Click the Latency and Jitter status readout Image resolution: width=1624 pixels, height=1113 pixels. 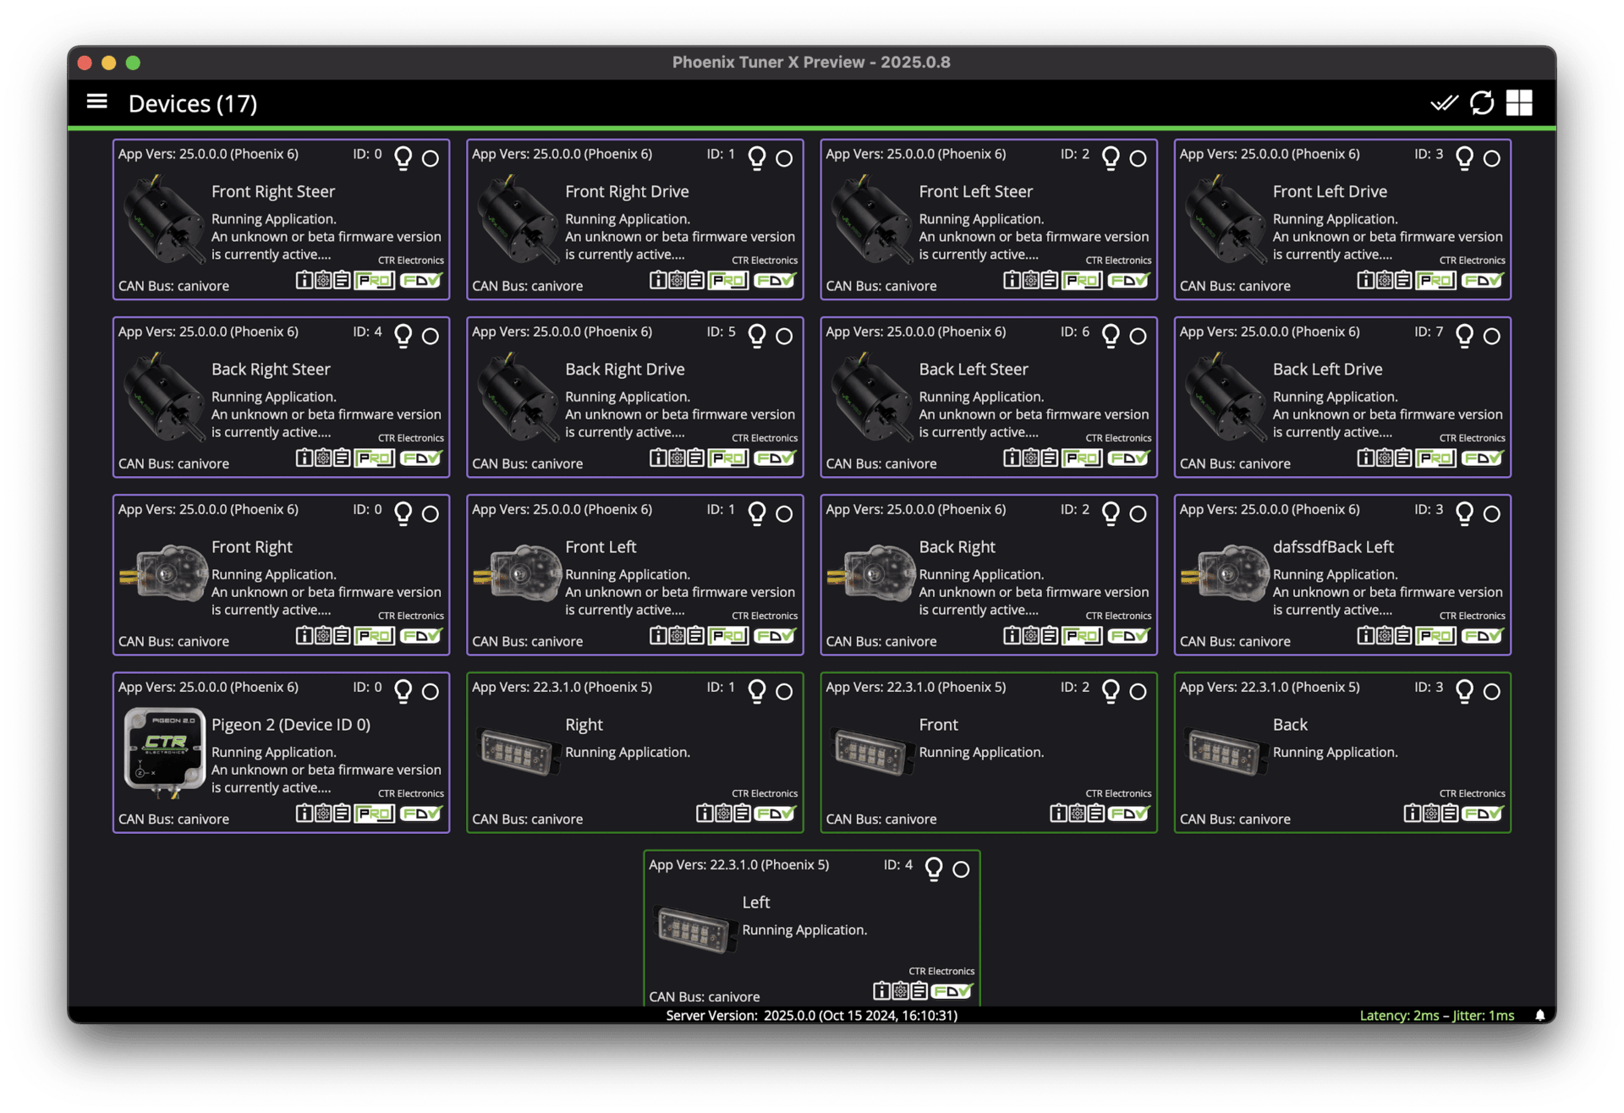(x=1436, y=1015)
